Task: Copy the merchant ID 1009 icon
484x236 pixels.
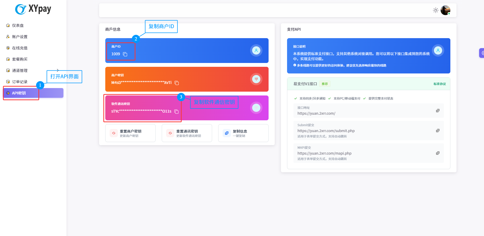Action: click(x=125, y=54)
